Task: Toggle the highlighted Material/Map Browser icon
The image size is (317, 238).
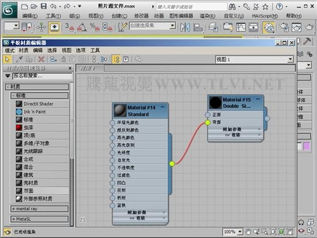Action: coord(116,59)
